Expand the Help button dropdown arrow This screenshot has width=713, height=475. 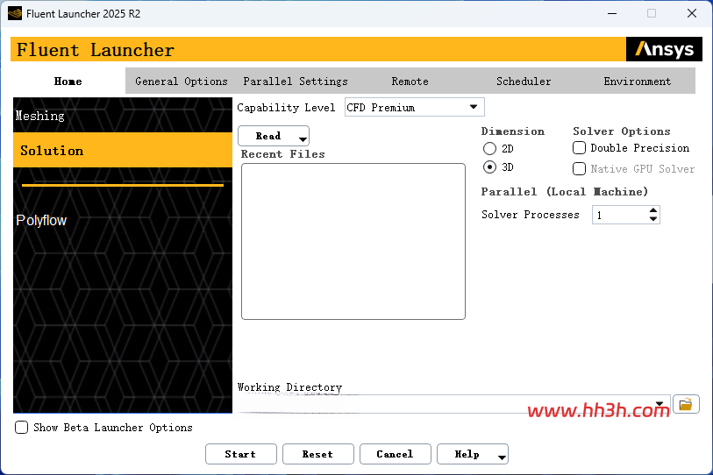(x=502, y=457)
